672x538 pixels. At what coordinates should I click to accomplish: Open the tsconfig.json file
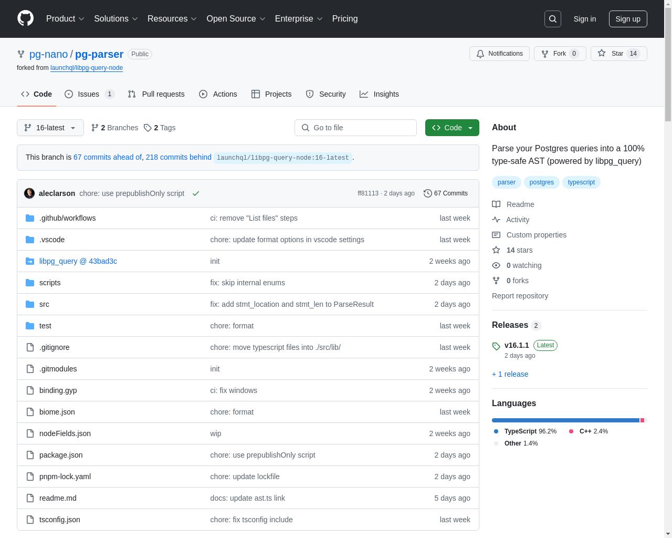pyautogui.click(x=60, y=520)
